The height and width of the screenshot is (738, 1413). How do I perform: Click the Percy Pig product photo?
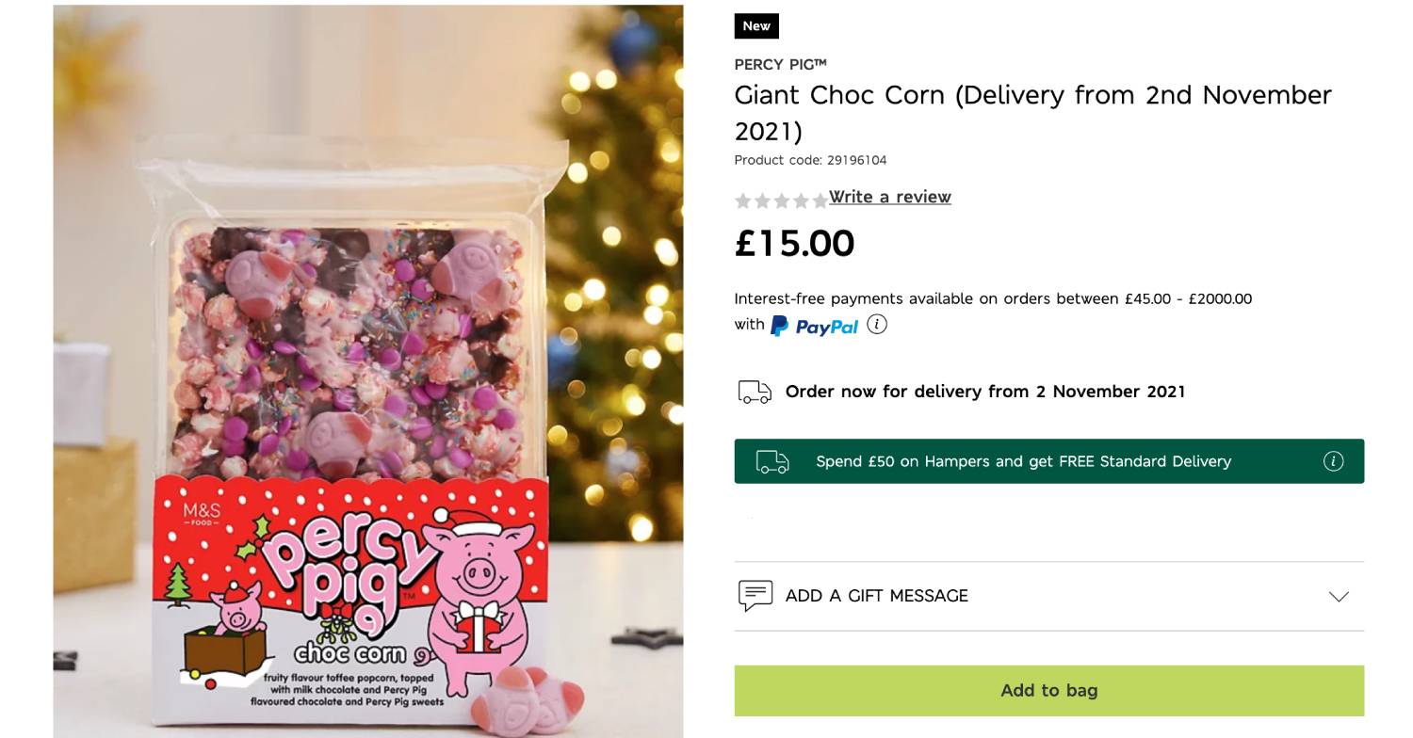coord(367,367)
